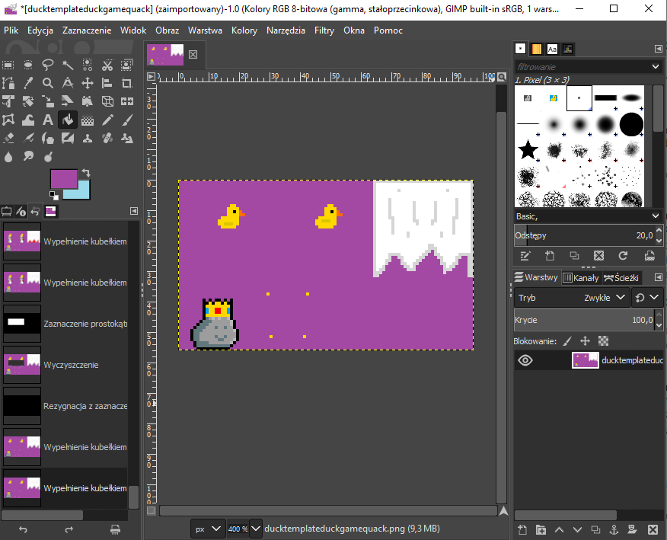Select the Scissors Select tool
Image resolution: width=667 pixels, height=540 pixels.
pyautogui.click(x=107, y=65)
